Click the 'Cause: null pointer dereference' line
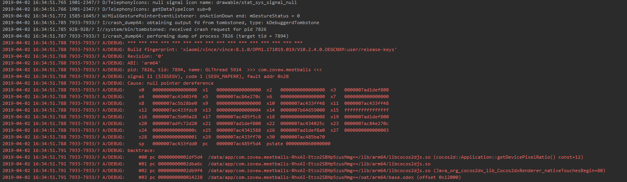The image size is (627, 182). (170, 83)
